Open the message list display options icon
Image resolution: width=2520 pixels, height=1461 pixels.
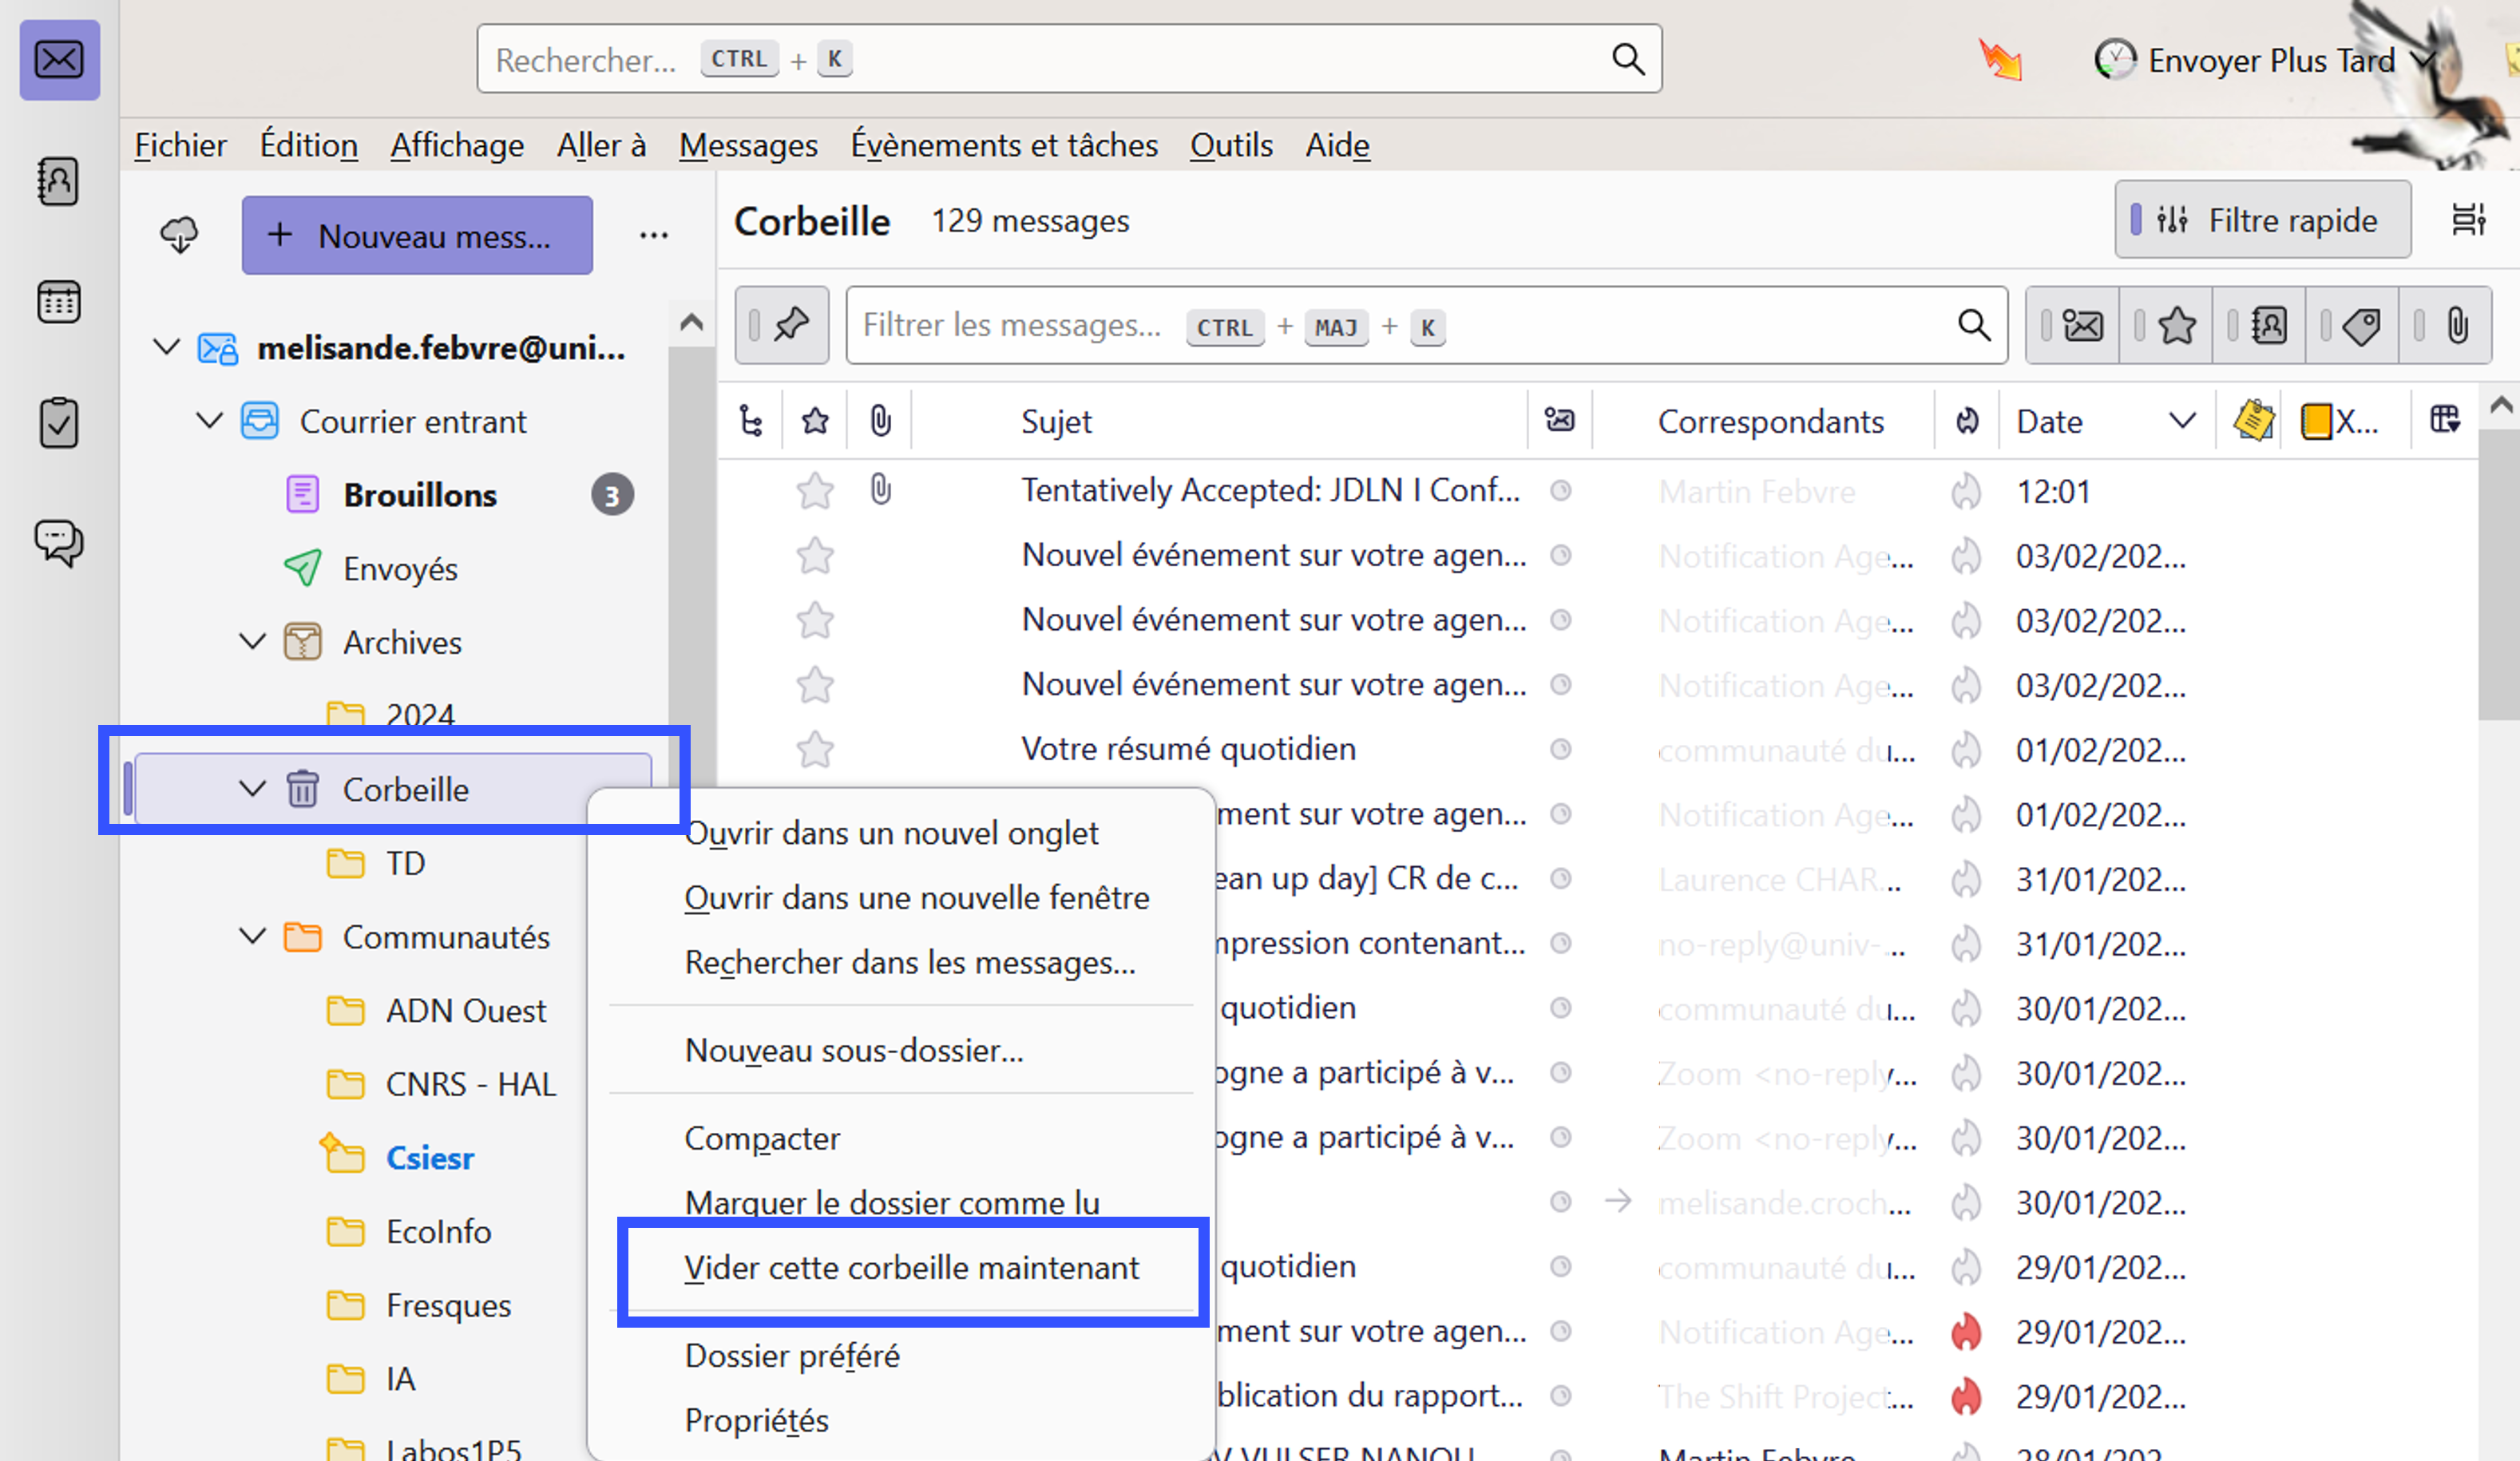(2468, 220)
